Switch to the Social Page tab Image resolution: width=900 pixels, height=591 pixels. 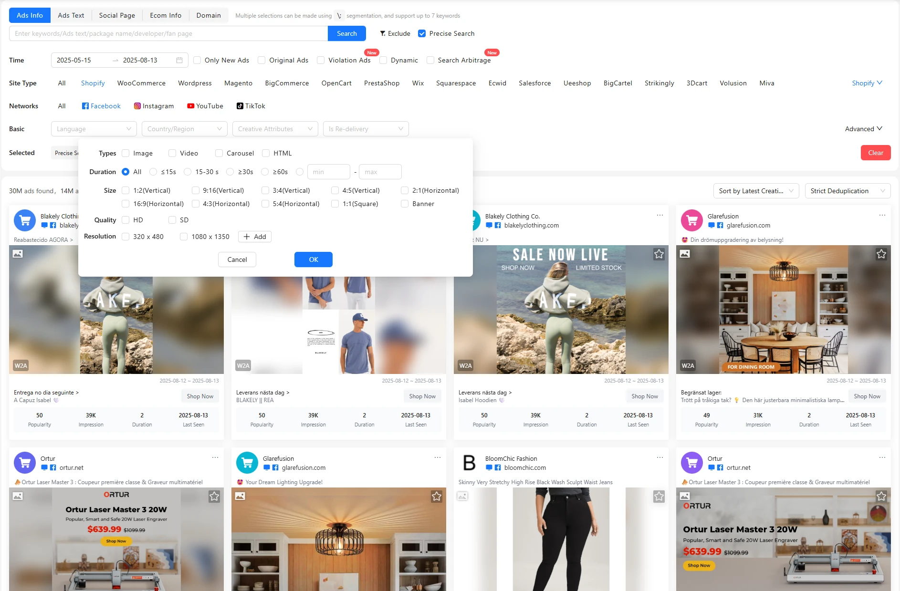[116, 15]
